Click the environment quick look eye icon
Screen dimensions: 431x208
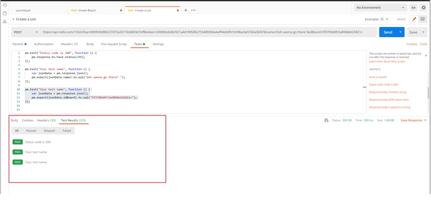[x=413, y=8]
